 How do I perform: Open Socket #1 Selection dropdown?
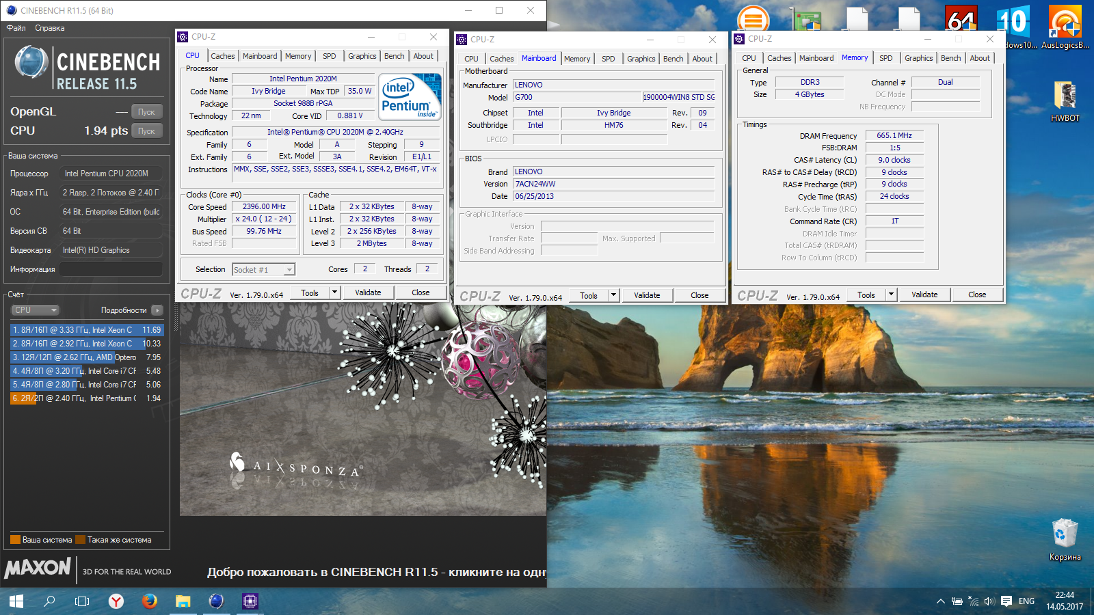coord(264,270)
